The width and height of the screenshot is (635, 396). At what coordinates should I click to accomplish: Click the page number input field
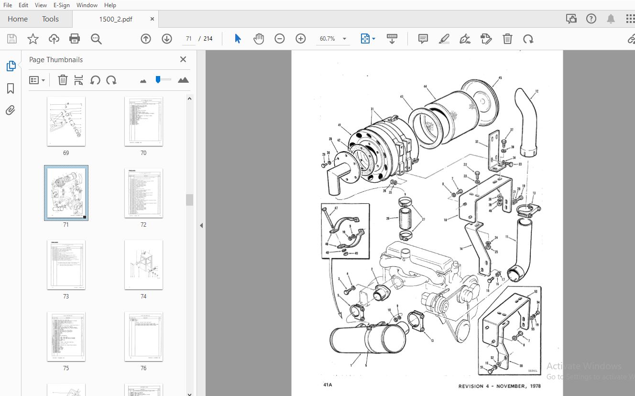(189, 39)
